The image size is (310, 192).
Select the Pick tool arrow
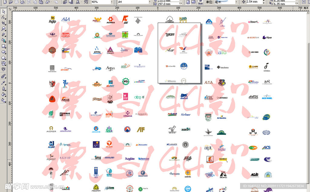(4, 11)
